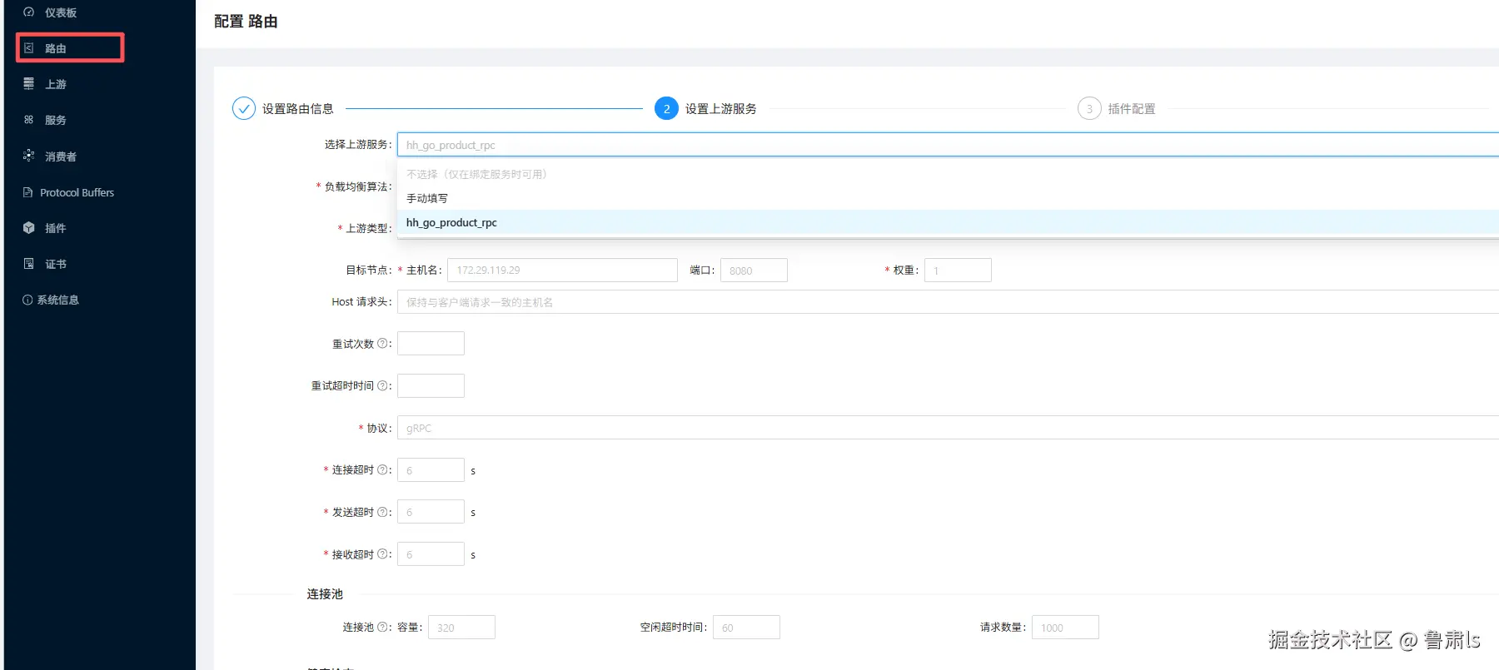The height and width of the screenshot is (670, 1499).
Task: Click the 空闲超时时间 field showing 60
Action: 746,628
